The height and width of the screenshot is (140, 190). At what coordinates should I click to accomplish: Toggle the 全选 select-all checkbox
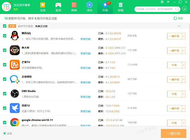coord(4,133)
